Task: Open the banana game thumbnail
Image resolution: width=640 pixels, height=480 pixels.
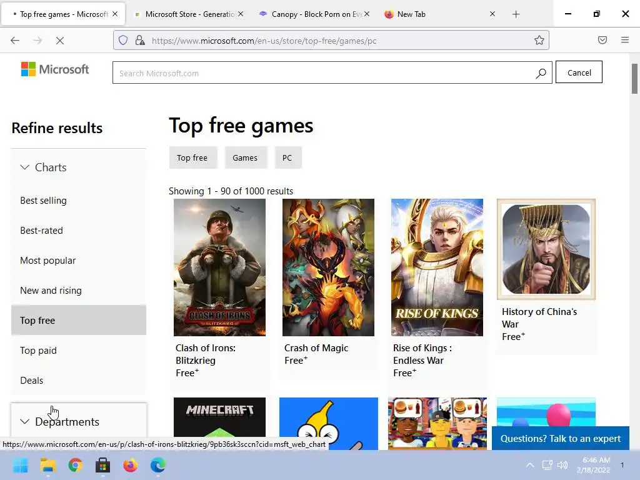Action: (329, 423)
